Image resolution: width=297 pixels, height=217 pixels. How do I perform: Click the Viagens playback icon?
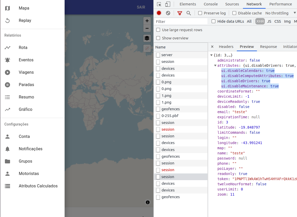(x=7, y=72)
